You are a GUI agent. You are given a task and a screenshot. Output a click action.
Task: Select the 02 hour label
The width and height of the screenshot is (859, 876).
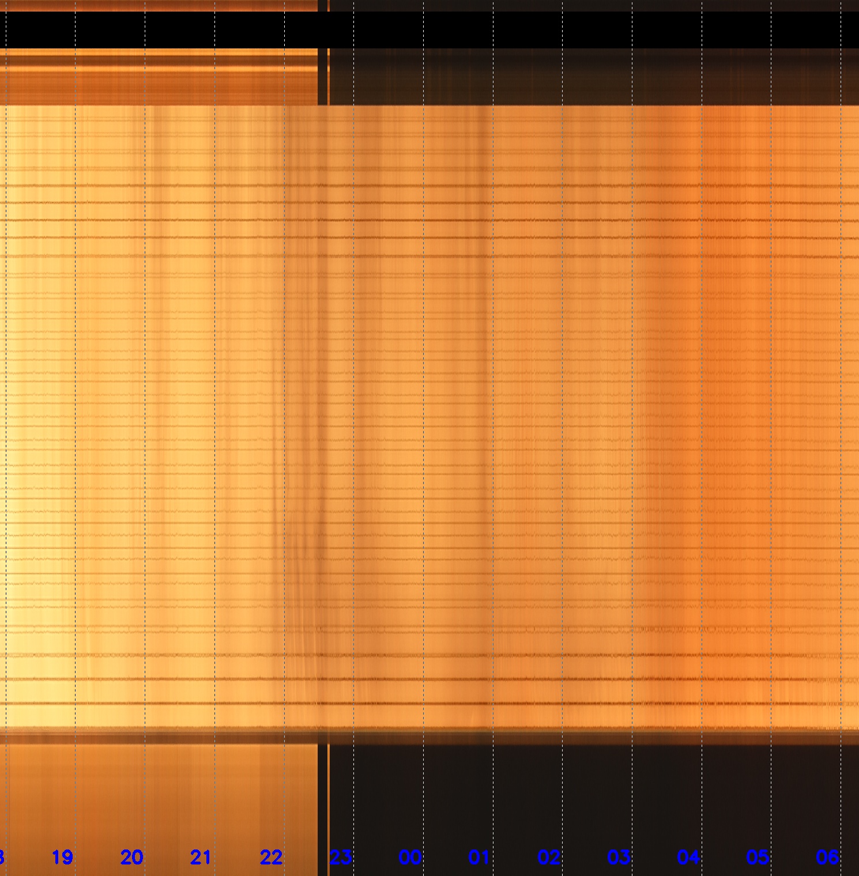click(x=549, y=858)
